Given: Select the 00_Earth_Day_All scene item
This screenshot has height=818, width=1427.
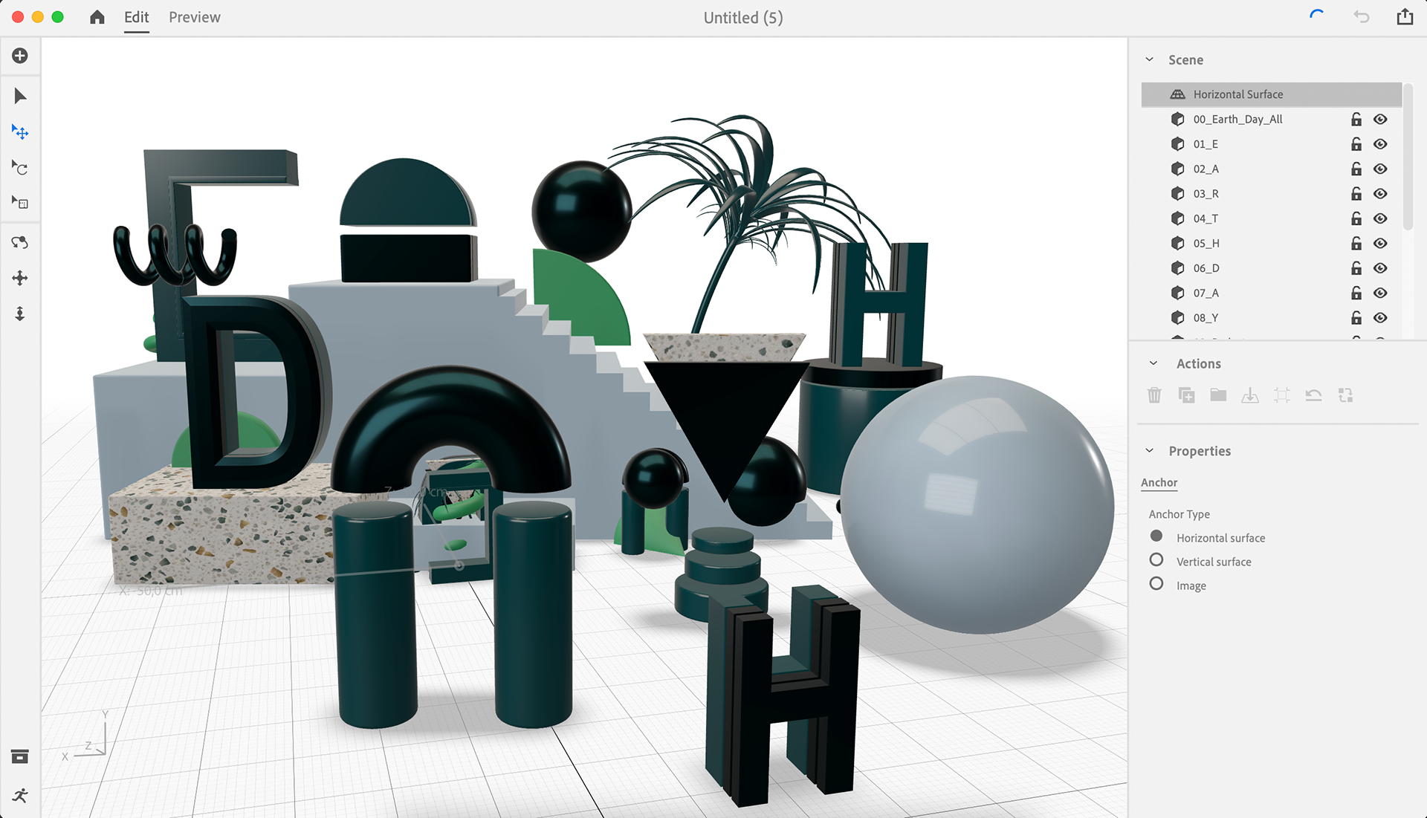Looking at the screenshot, I should [x=1237, y=120].
